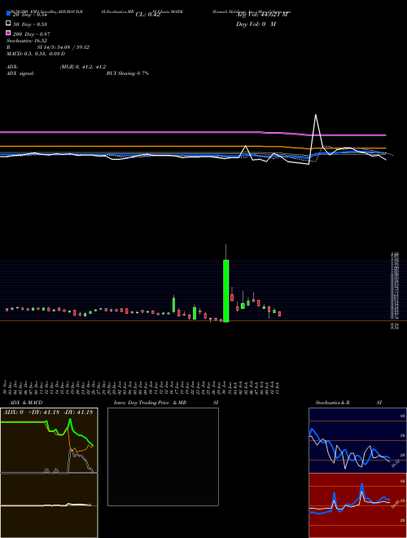
Task: Click the 'MACD: 0.5, 0.58, -0.08 D' reading
Action: point(36,54)
